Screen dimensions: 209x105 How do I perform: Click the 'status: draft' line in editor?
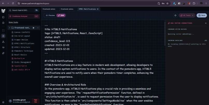[x=52, y=37]
